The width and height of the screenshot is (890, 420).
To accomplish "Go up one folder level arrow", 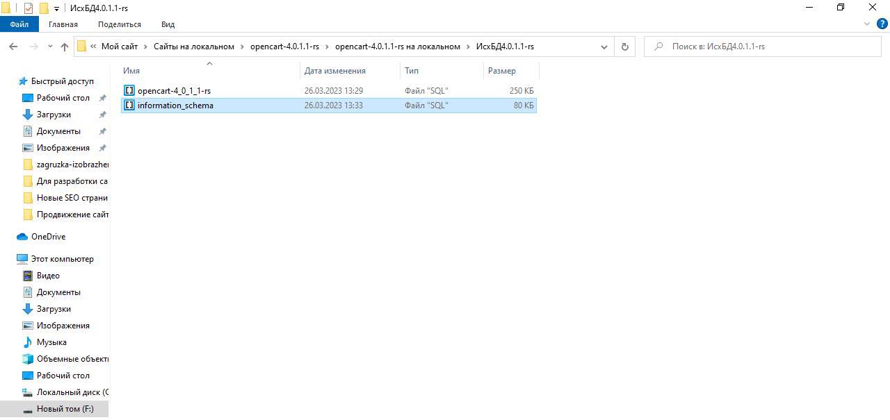I will 65,47.
